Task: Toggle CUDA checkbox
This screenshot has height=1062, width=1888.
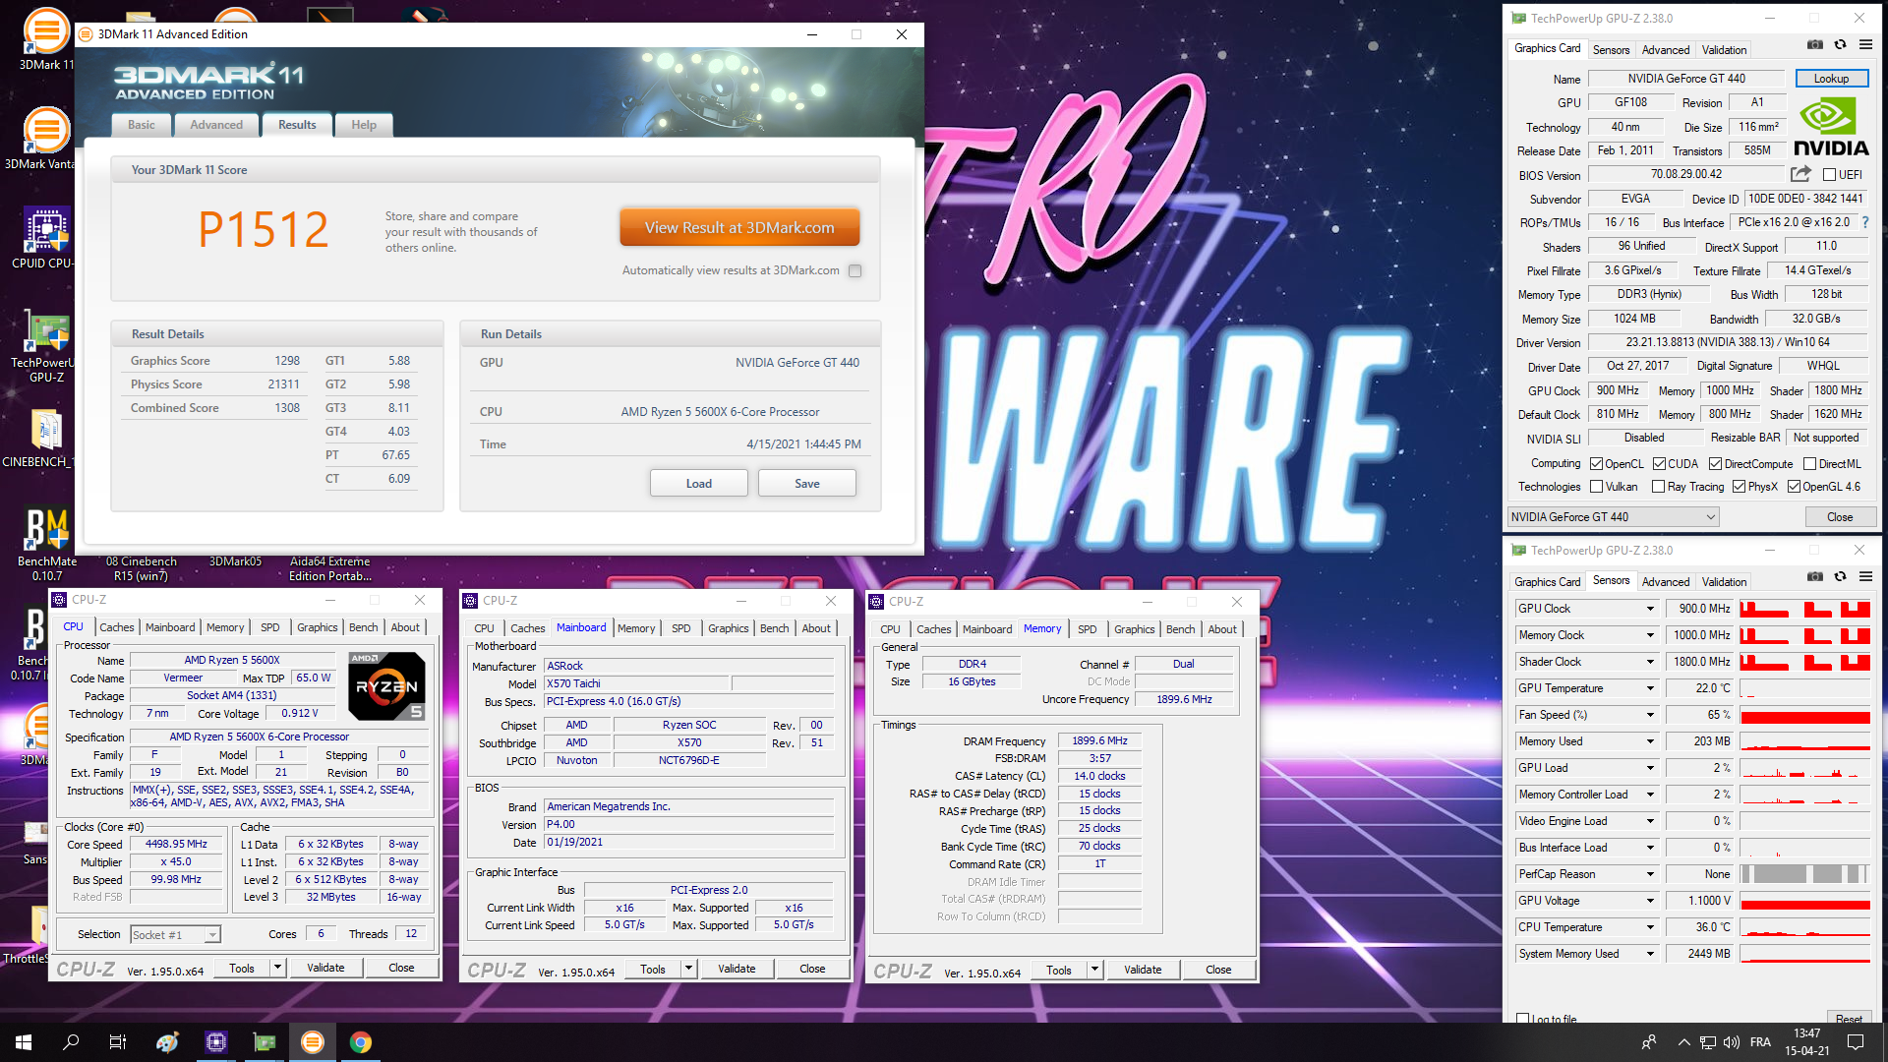Action: click(x=1659, y=464)
